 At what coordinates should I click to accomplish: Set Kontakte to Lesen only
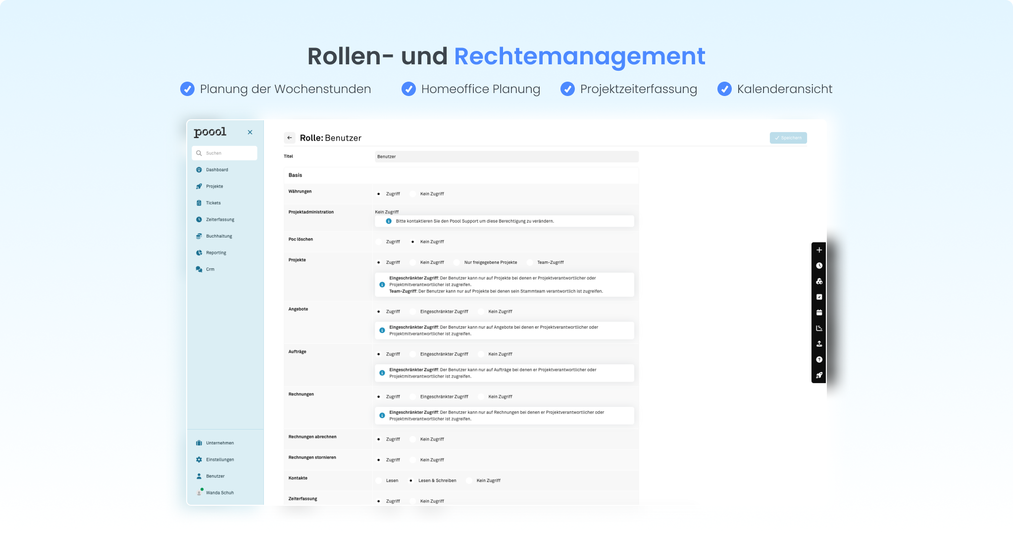point(379,480)
